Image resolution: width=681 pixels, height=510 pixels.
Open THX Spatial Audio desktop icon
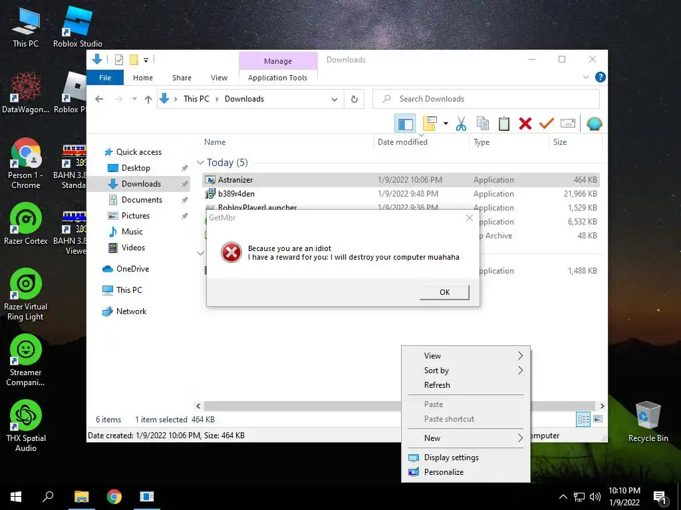point(26,426)
